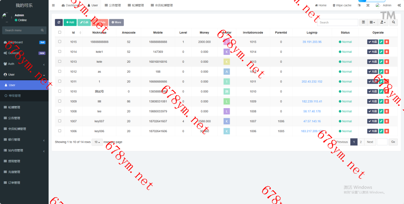Screen dimensions: 404x204
Task: Switch to the 公告管理 tab
Action: pos(112,6)
